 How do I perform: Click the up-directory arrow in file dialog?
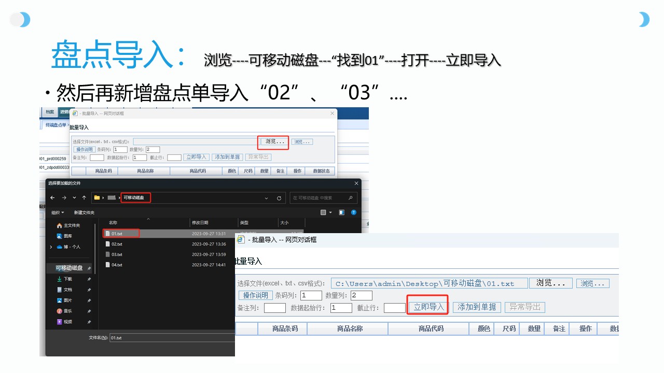84,198
